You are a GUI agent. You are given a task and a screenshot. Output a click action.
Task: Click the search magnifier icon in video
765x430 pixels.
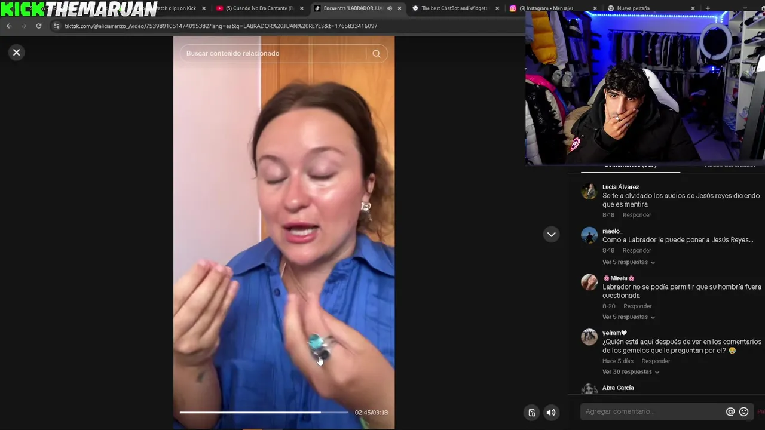coord(377,54)
